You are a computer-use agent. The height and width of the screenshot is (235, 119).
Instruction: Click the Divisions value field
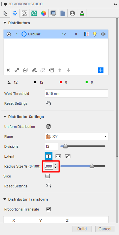tap(51, 146)
